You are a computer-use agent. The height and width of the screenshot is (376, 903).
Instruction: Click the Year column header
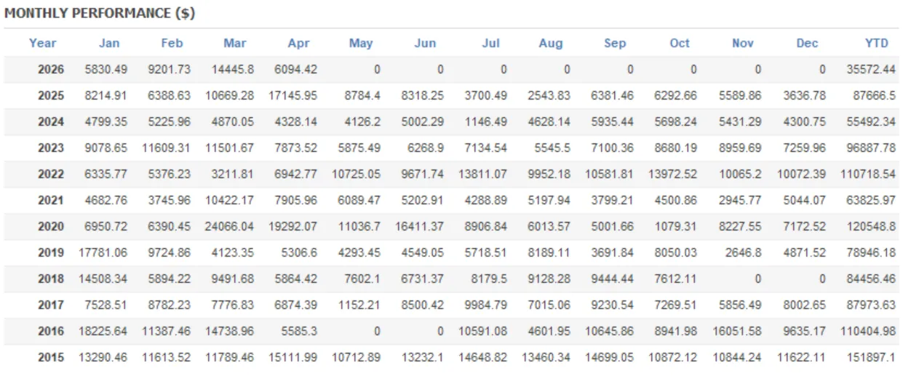(43, 43)
